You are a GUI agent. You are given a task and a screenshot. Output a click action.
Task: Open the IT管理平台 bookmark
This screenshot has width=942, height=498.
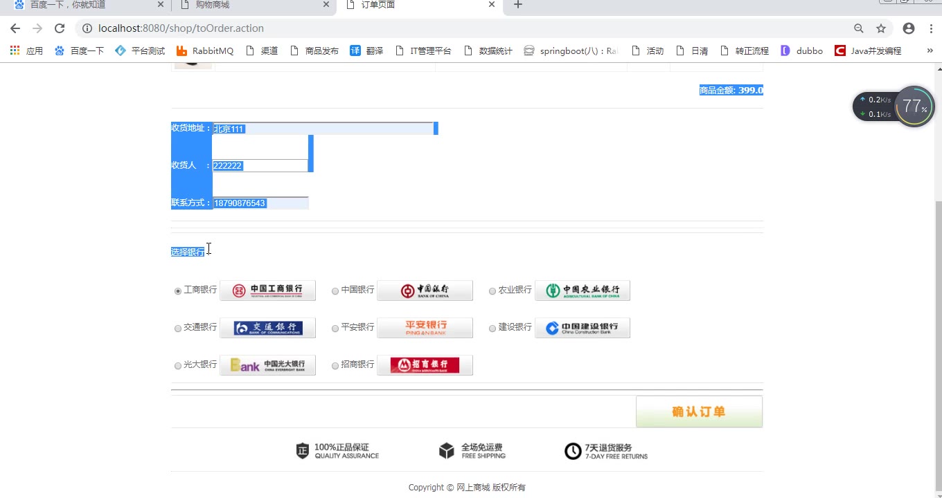point(423,50)
